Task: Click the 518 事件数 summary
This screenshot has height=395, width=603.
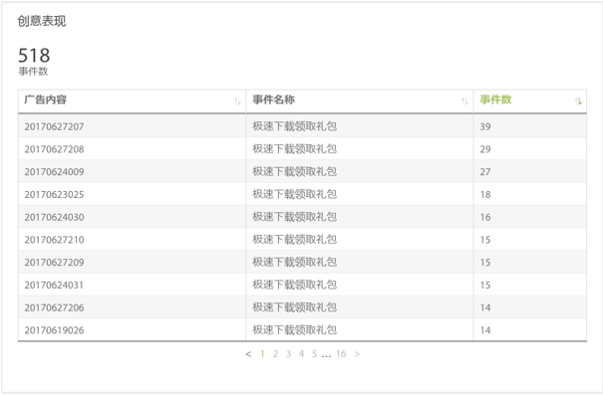Action: [34, 61]
